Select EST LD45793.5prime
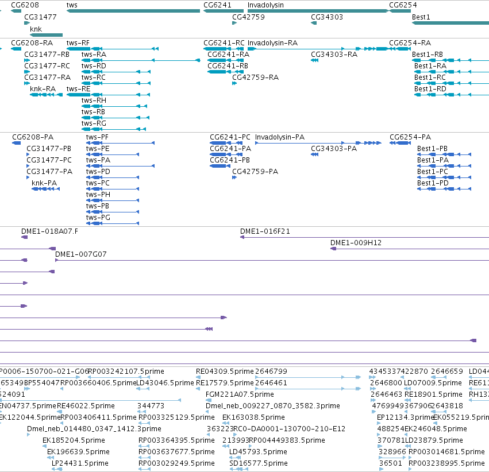489x472 pixels. tap(235, 458)
